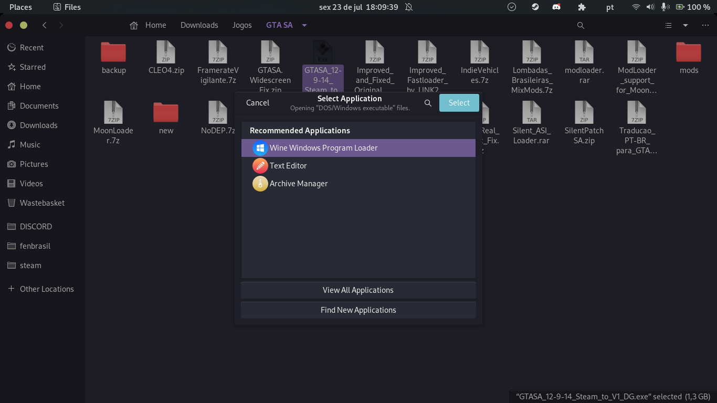Select the MoonLoader.7z archive icon

(113, 112)
